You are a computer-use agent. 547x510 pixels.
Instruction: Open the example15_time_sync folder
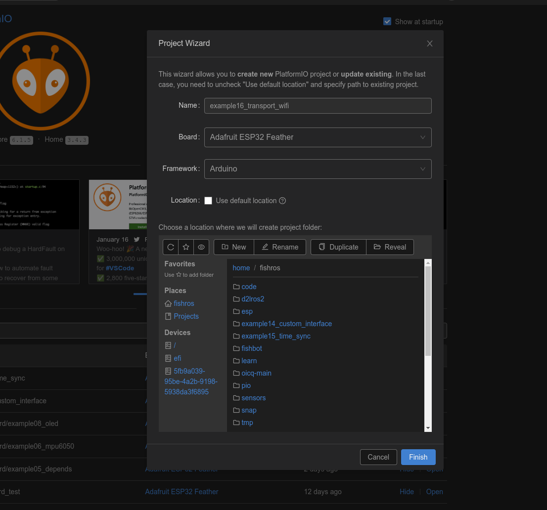coord(275,336)
